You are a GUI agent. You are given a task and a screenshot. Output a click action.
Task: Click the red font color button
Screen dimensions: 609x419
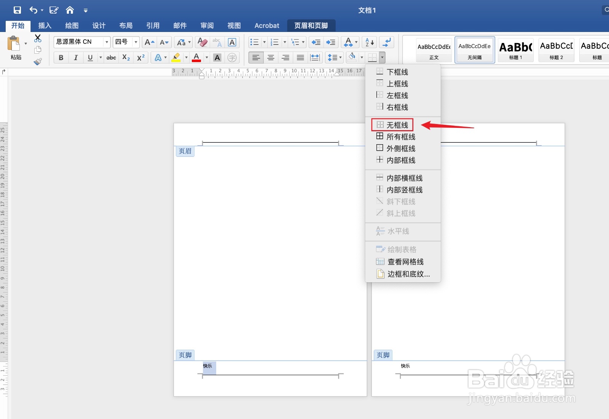pyautogui.click(x=196, y=57)
